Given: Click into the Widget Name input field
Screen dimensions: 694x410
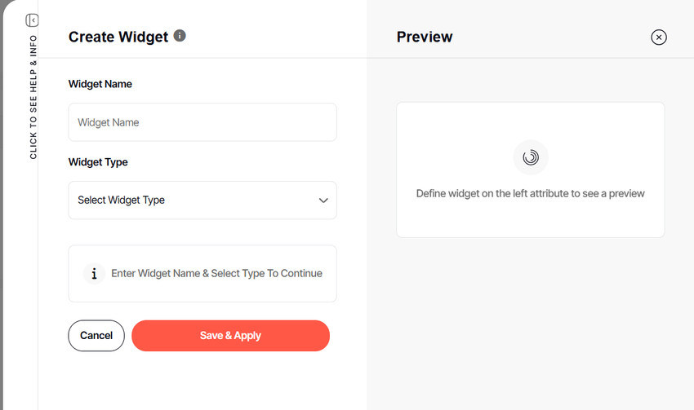Looking at the screenshot, I should [x=202, y=122].
